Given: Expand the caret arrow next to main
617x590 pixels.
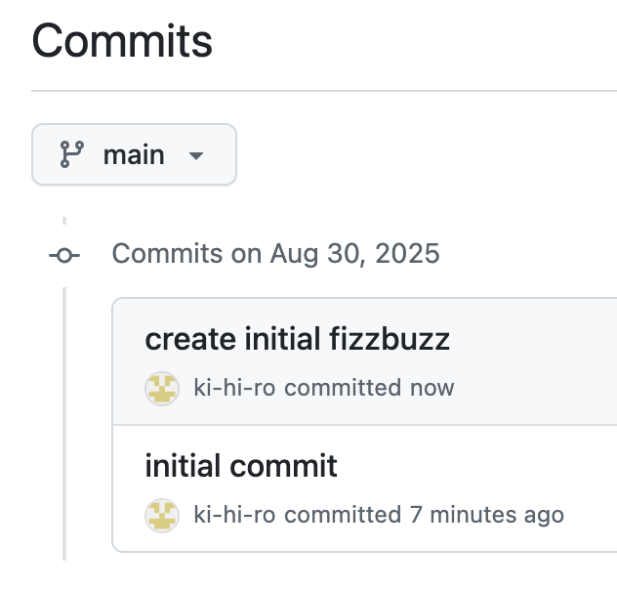Looking at the screenshot, I should [196, 156].
